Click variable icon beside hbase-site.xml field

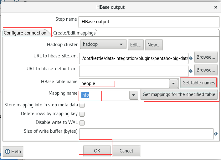point(191,58)
